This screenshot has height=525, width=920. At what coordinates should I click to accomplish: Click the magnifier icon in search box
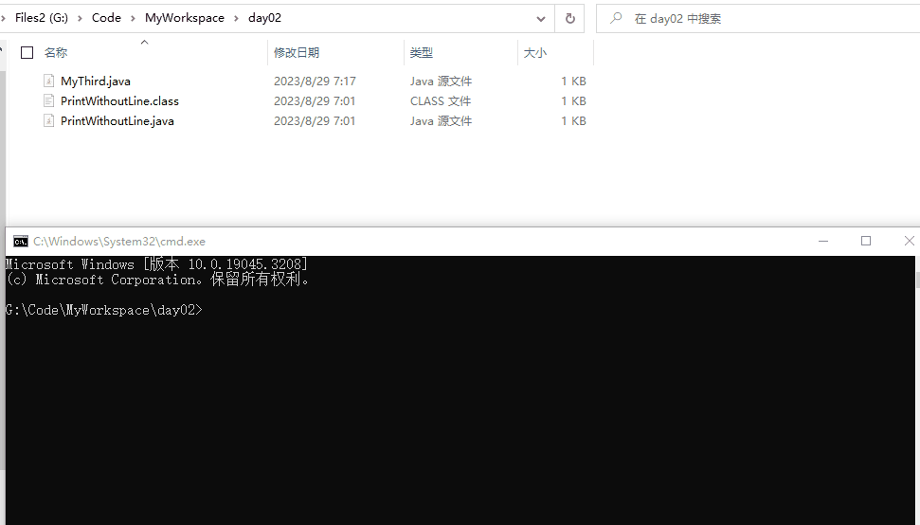click(617, 18)
